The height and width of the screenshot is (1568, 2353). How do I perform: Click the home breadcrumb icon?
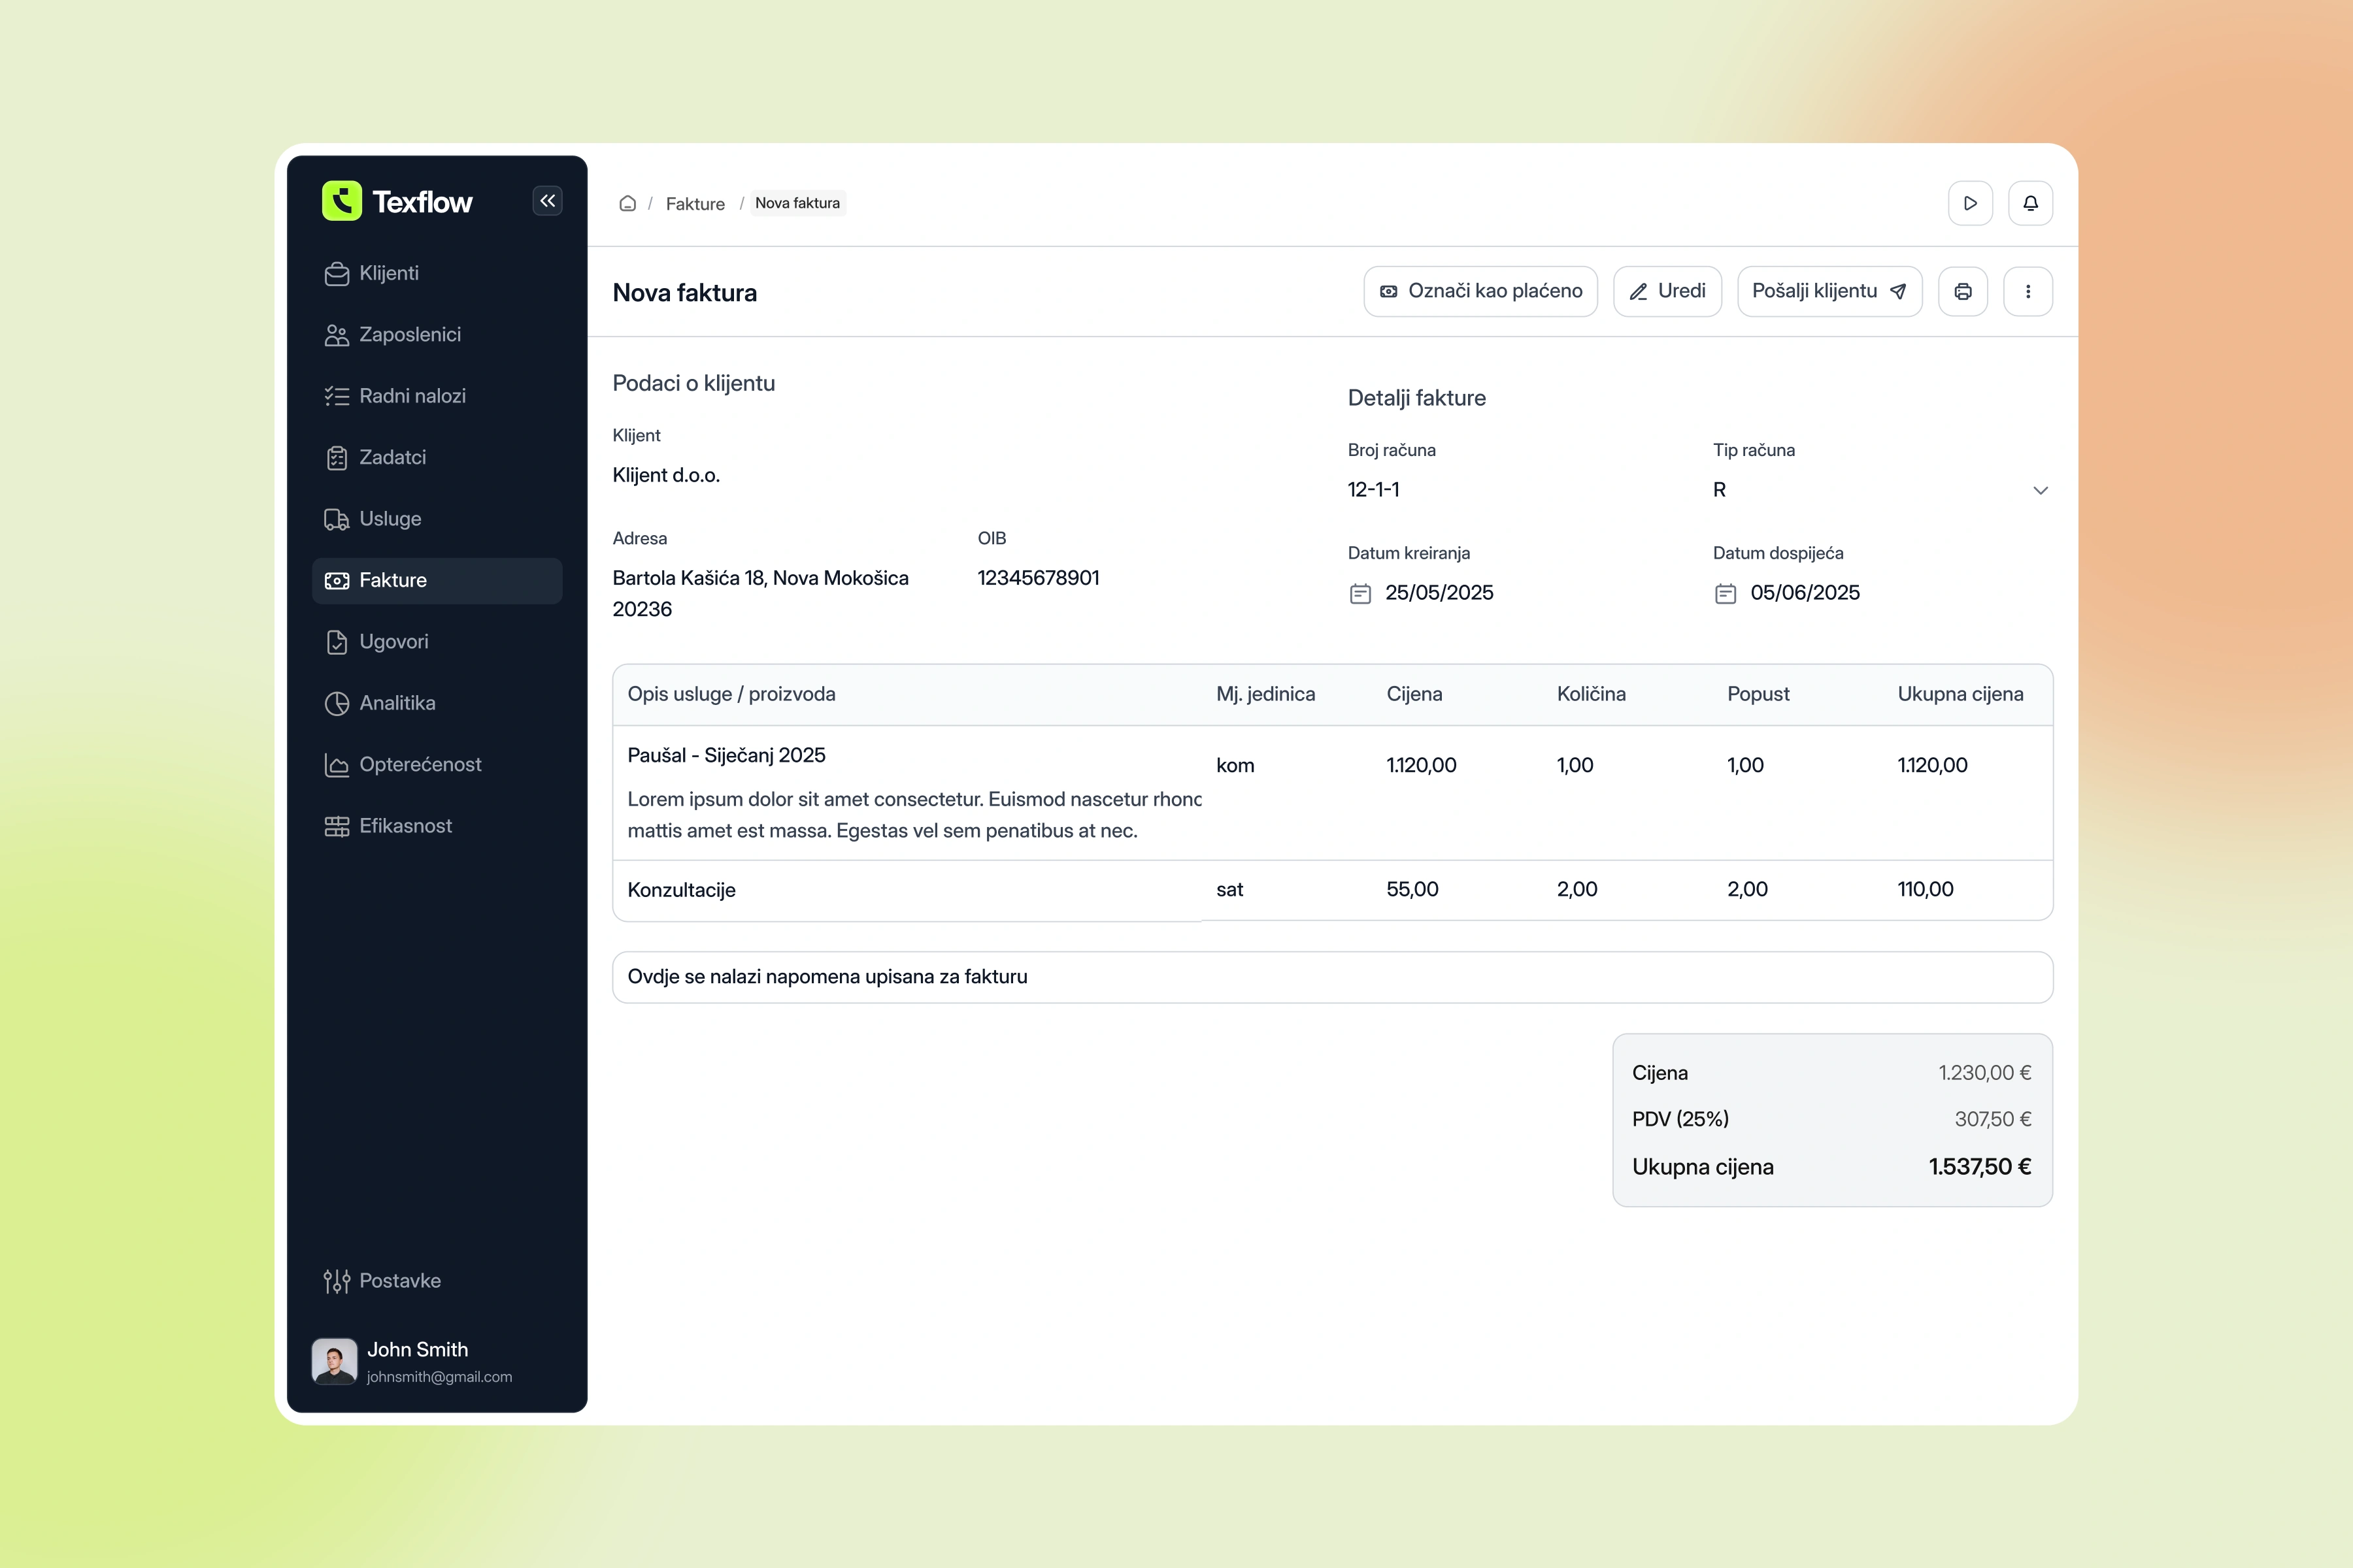[x=627, y=203]
